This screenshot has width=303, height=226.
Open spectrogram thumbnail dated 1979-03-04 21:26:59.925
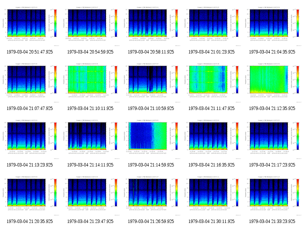click(x=151, y=195)
